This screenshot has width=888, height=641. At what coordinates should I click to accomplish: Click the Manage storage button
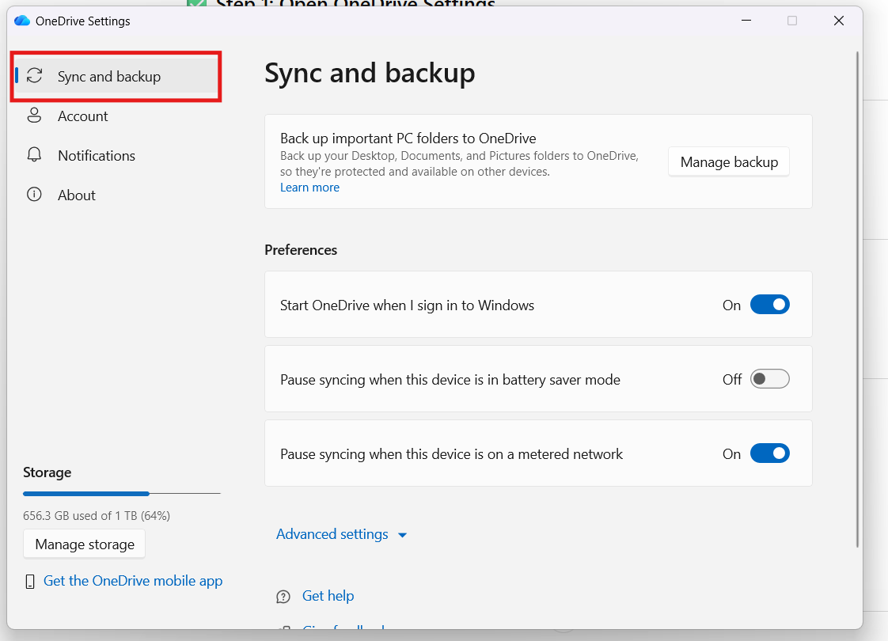point(84,544)
